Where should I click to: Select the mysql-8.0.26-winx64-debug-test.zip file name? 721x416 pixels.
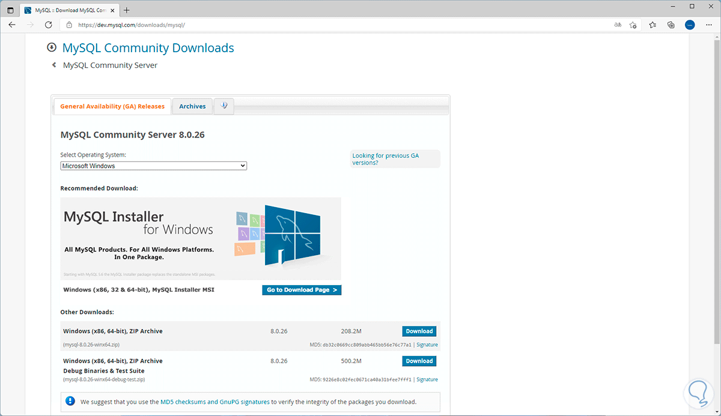[x=104, y=380]
